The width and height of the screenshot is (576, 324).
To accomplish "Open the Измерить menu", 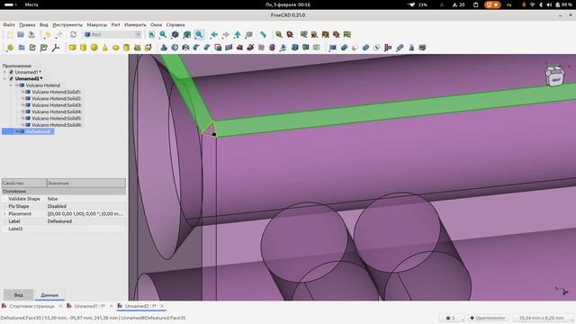I will [x=135, y=24].
